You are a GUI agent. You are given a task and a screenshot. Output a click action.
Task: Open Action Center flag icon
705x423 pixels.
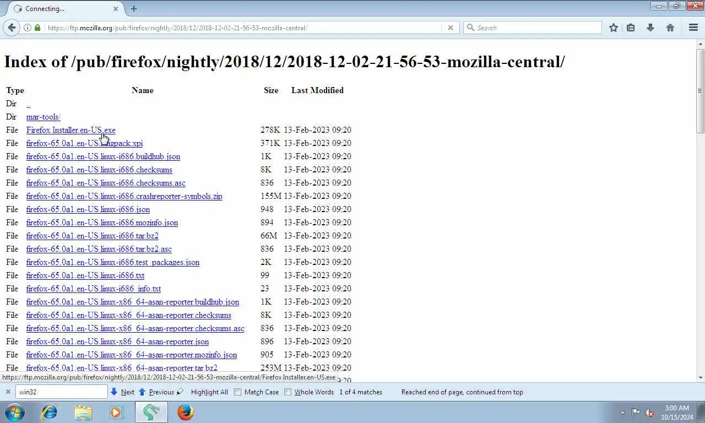(636, 412)
